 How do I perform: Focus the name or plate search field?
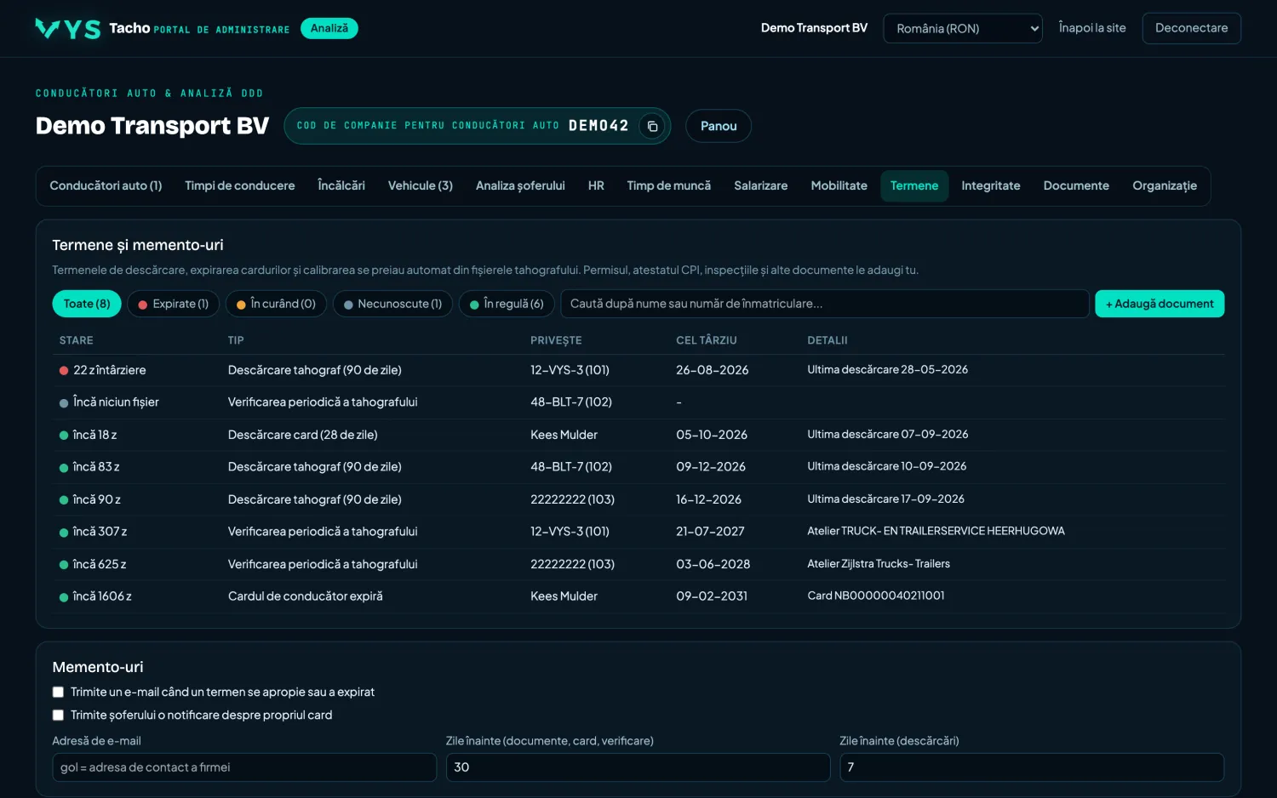coord(825,304)
